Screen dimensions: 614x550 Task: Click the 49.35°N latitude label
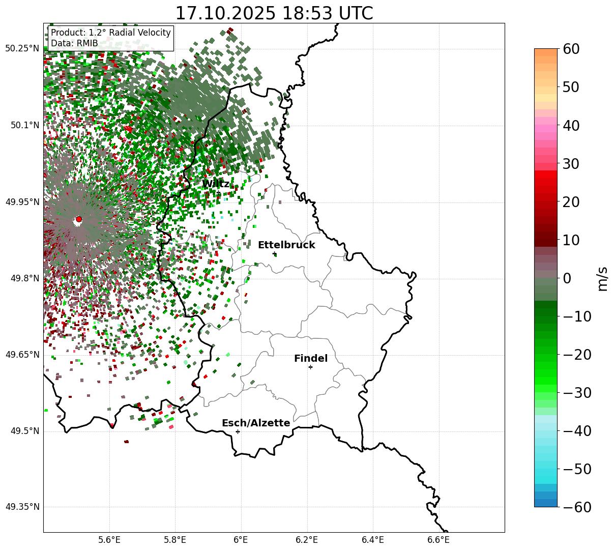point(22,507)
